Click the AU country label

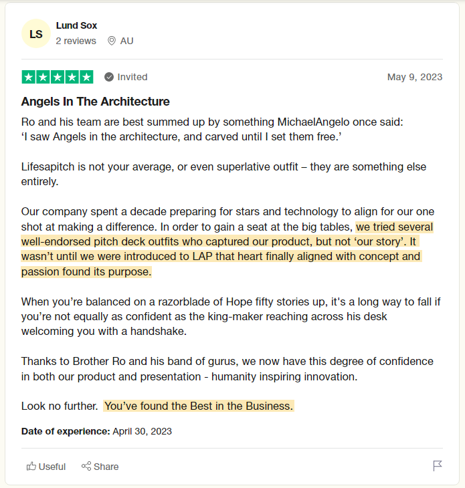(x=126, y=41)
